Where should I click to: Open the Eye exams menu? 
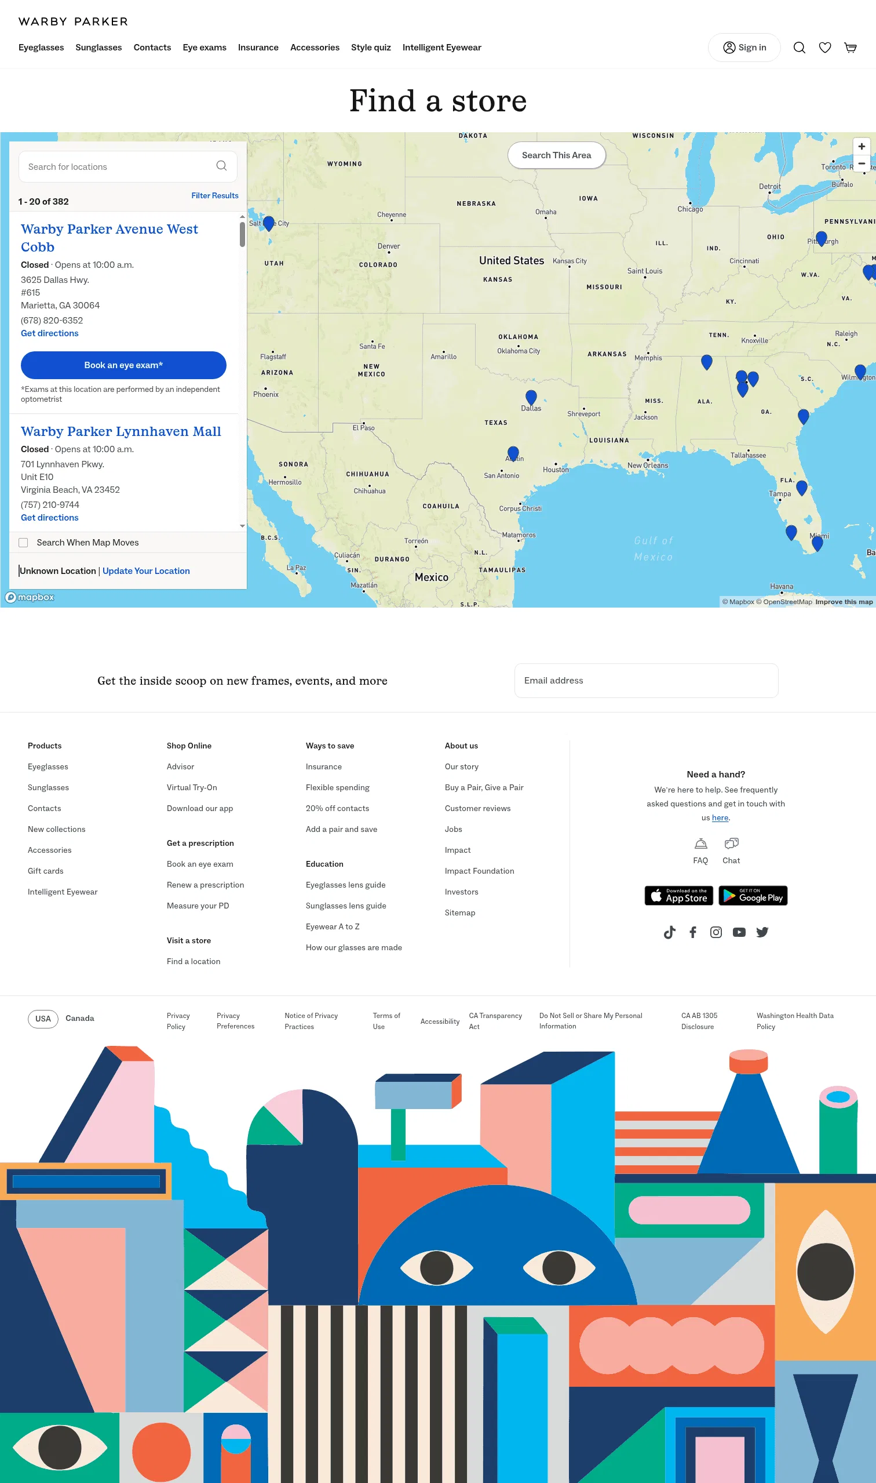pos(205,48)
